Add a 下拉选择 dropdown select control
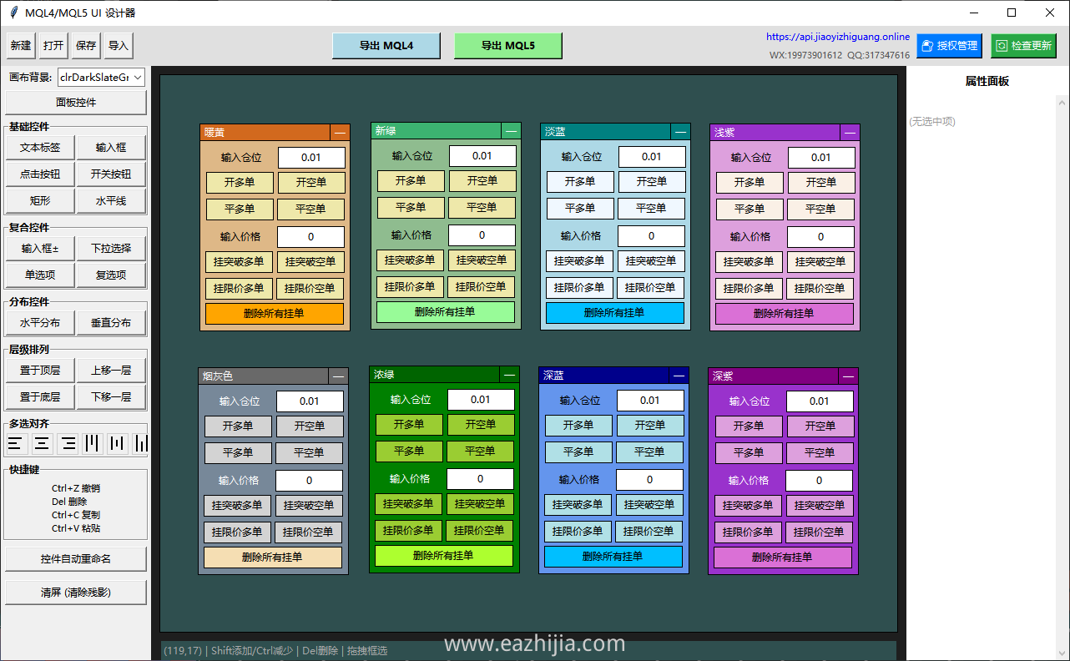The height and width of the screenshot is (661, 1070). [111, 248]
